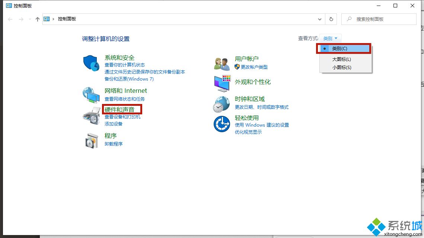Screen dimensions: 424x238
Task: Go up one level with up arrow
Action: pos(37,19)
